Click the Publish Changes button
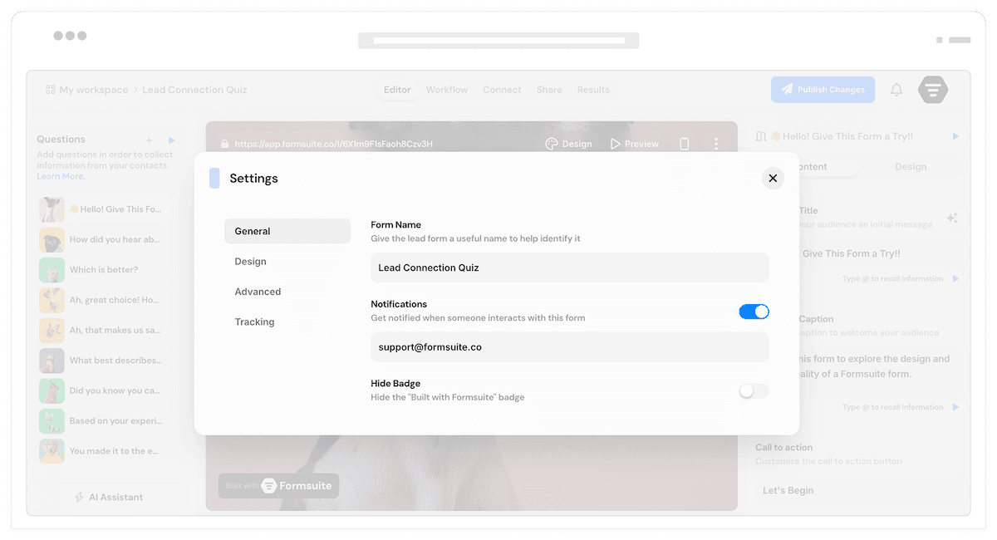The height and width of the screenshot is (540, 997). (823, 90)
